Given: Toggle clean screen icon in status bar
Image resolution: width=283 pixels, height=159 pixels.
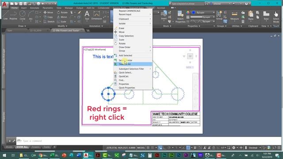Looking at the screenshot, I should point(274,148).
